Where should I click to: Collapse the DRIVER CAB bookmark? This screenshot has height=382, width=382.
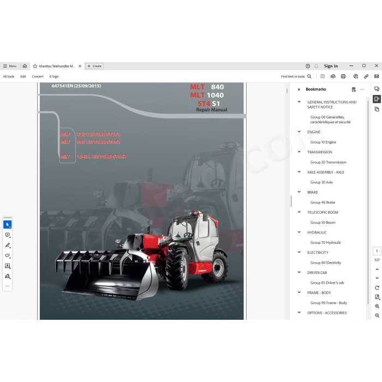pos(300,272)
